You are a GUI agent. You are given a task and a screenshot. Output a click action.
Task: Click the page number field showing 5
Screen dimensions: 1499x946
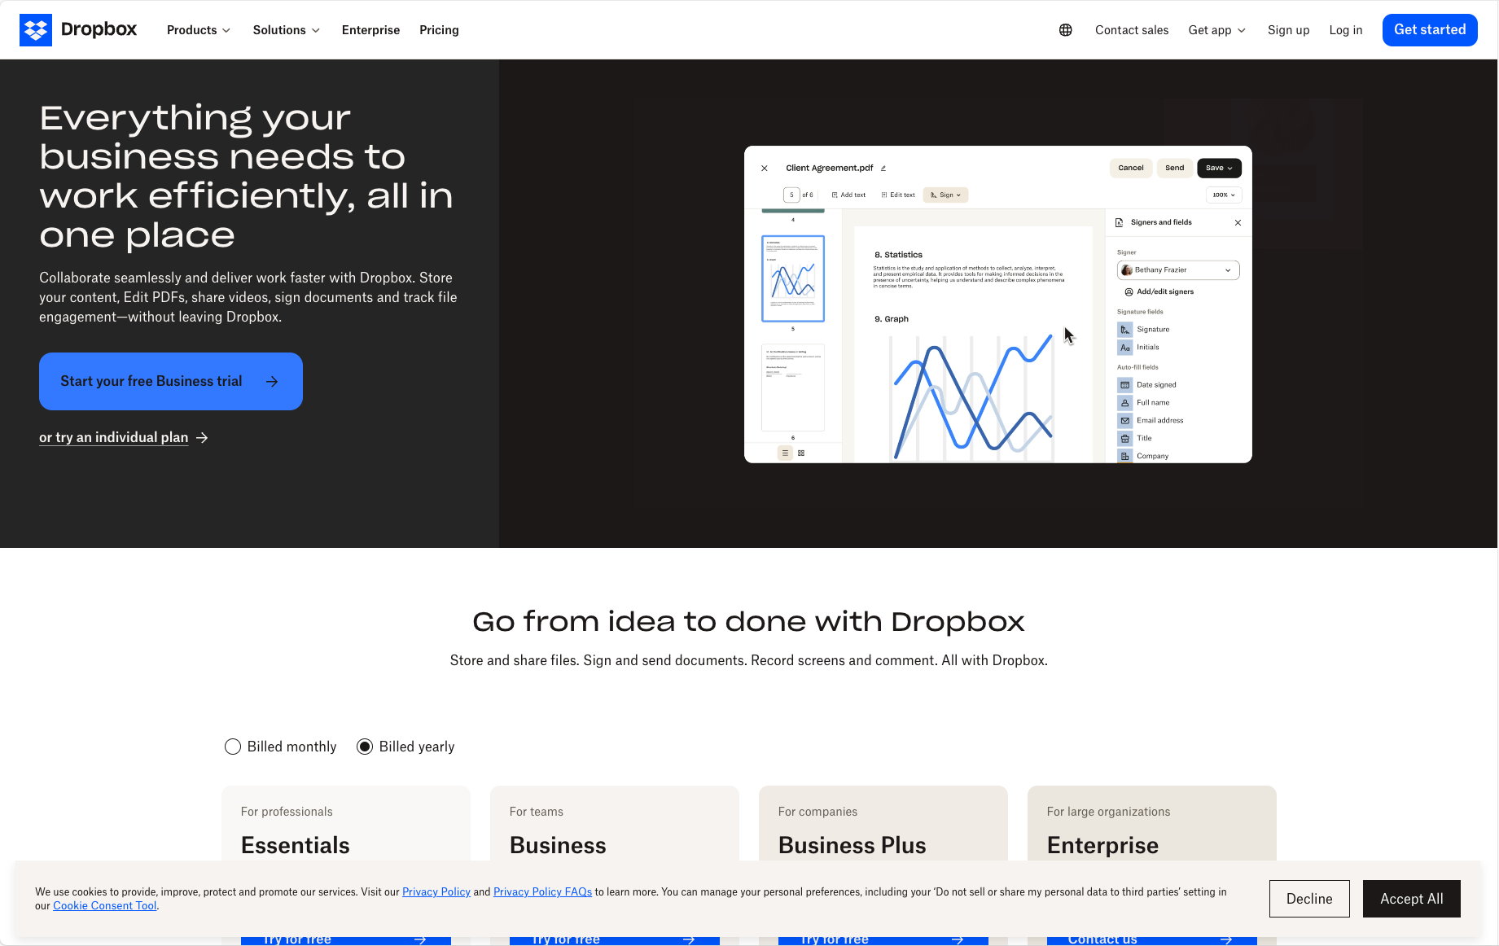click(x=791, y=195)
